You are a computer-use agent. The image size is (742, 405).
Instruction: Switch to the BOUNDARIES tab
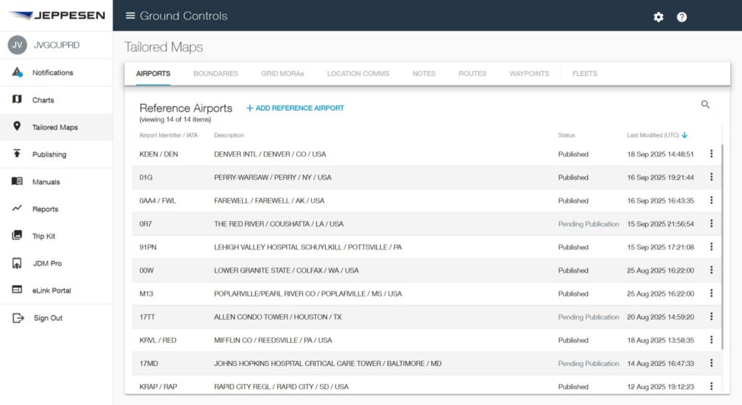click(215, 74)
